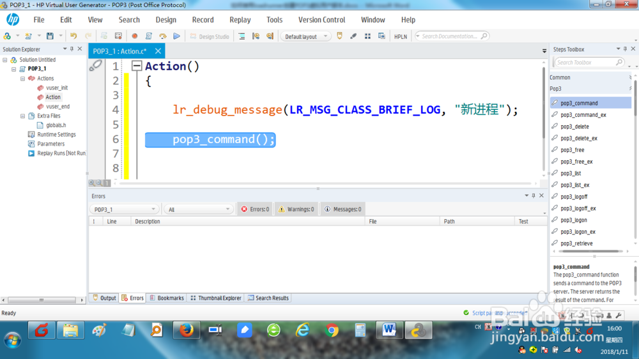The height and width of the screenshot is (359, 639).
Task: Collapse the Extra Files node
Action: (x=23, y=116)
